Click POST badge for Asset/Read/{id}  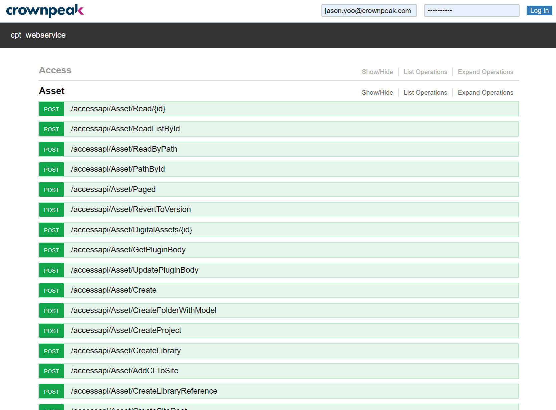click(x=51, y=109)
